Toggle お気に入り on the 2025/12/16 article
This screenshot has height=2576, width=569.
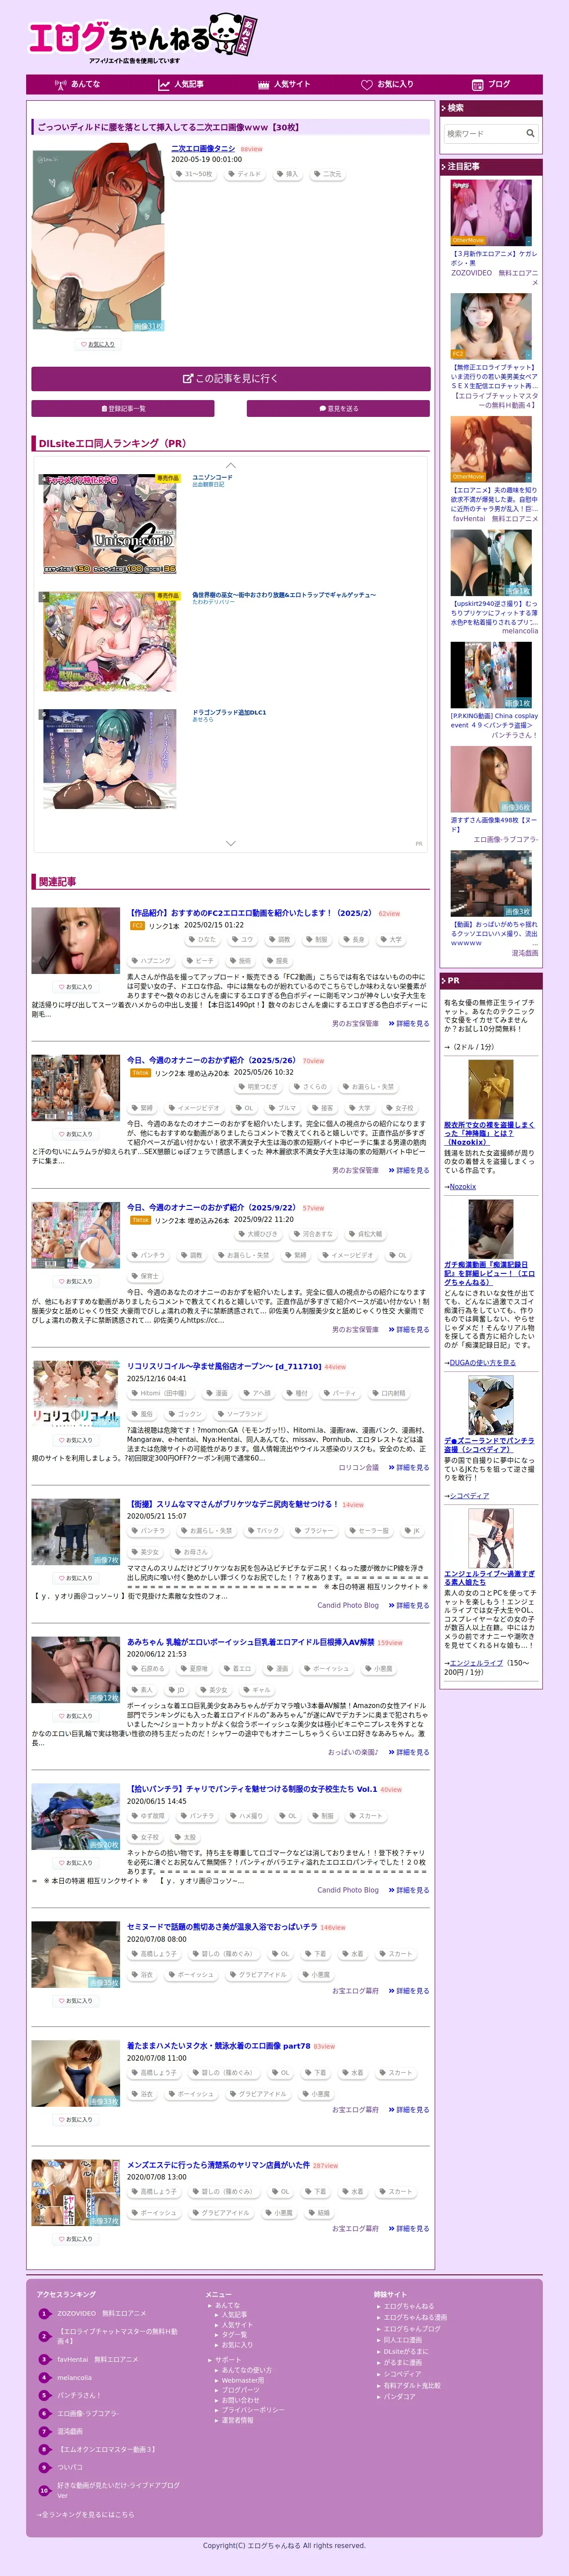coord(76,1440)
